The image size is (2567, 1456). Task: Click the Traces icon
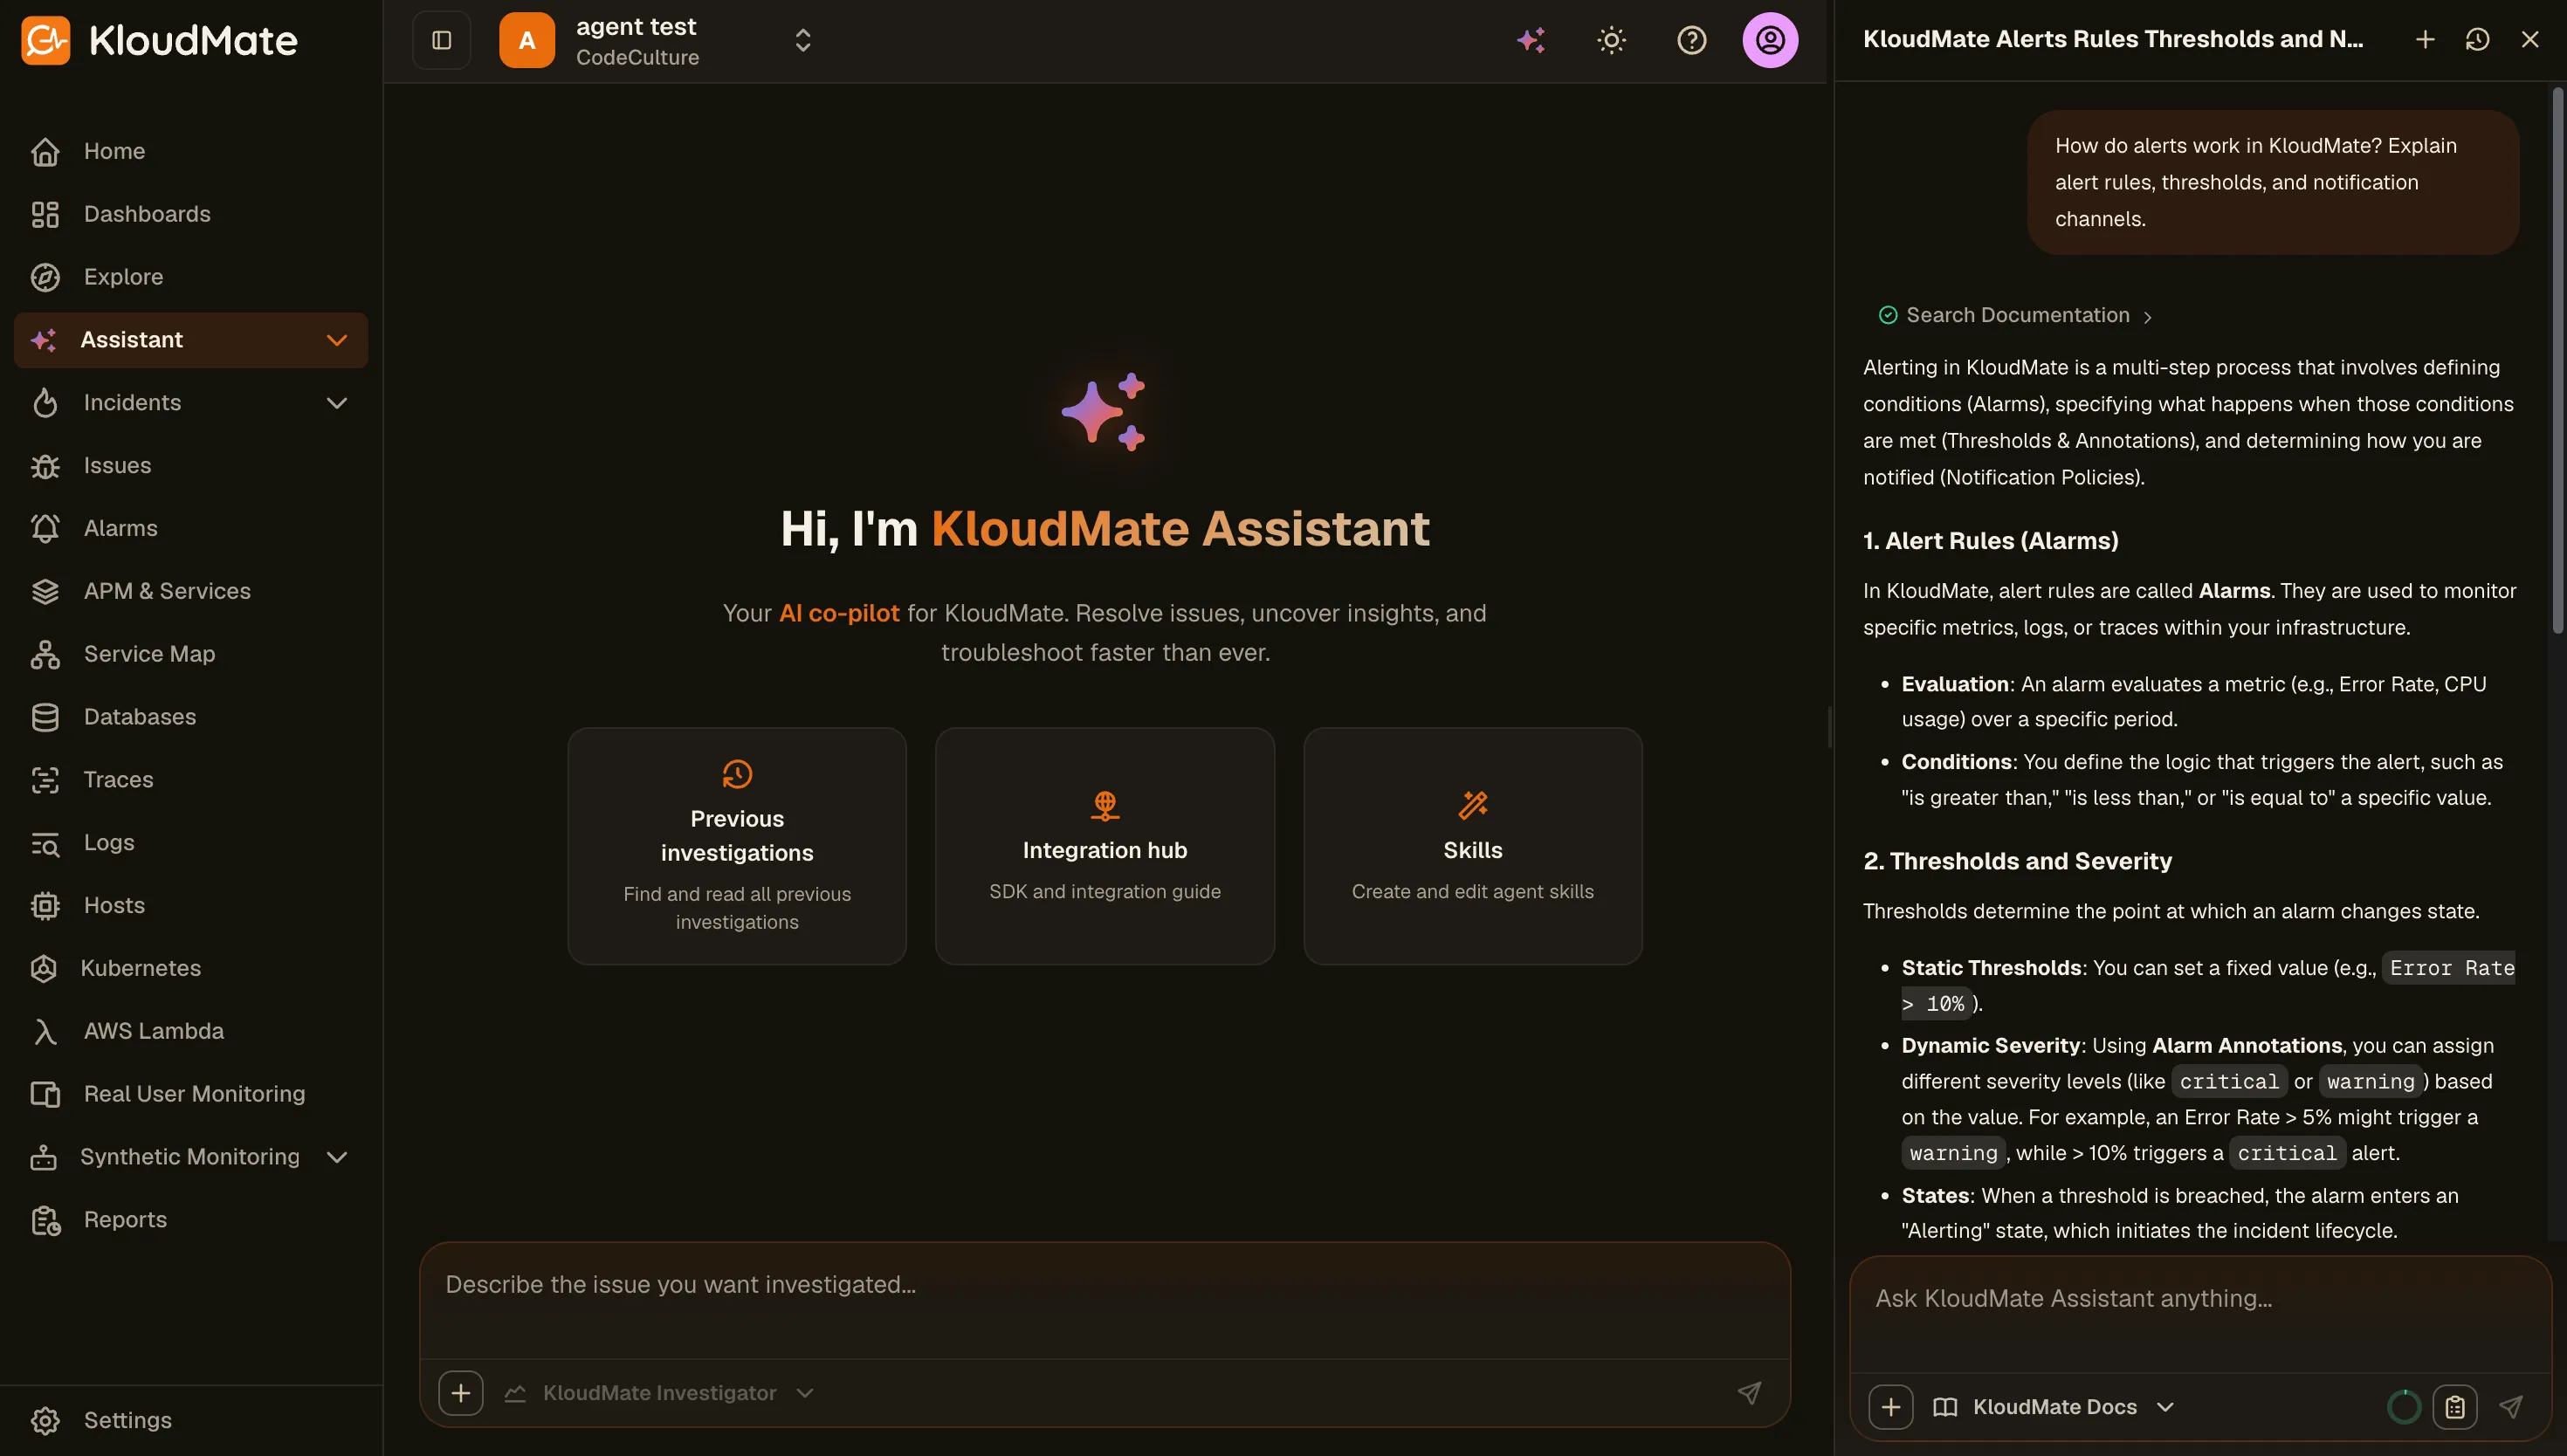click(x=45, y=780)
